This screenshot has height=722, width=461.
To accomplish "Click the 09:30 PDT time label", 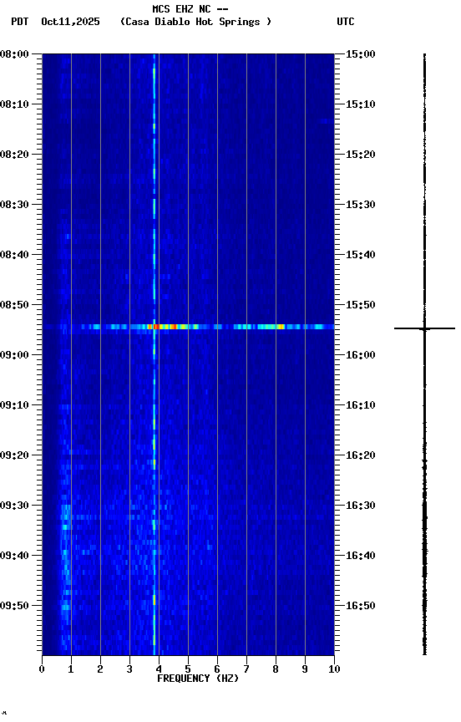I will [14, 506].
